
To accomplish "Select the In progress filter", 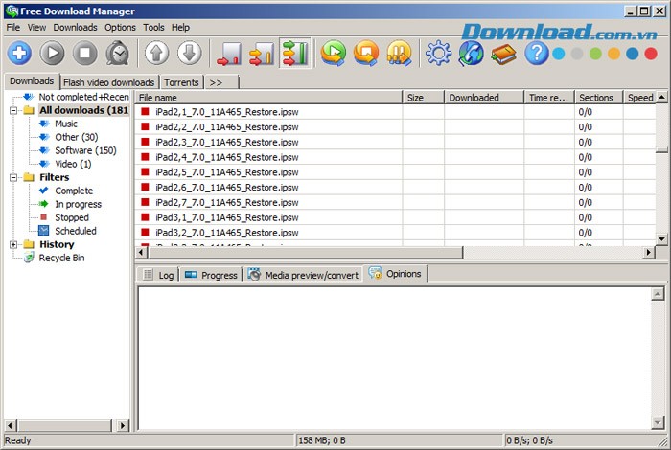I will [x=78, y=204].
